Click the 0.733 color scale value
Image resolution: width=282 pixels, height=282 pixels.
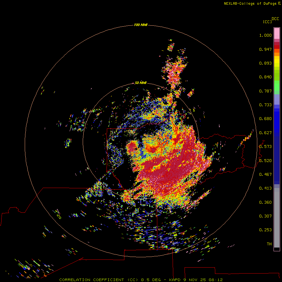click(x=265, y=105)
